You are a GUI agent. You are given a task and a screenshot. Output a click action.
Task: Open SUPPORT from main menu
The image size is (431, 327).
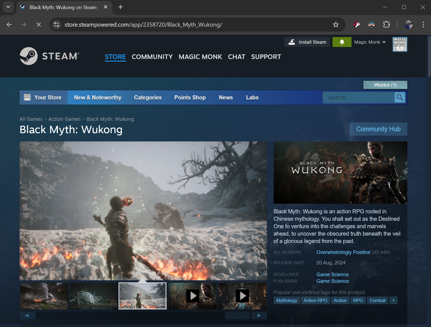(266, 57)
